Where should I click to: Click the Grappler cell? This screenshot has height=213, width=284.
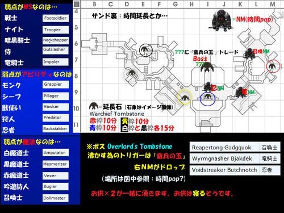click(x=56, y=84)
